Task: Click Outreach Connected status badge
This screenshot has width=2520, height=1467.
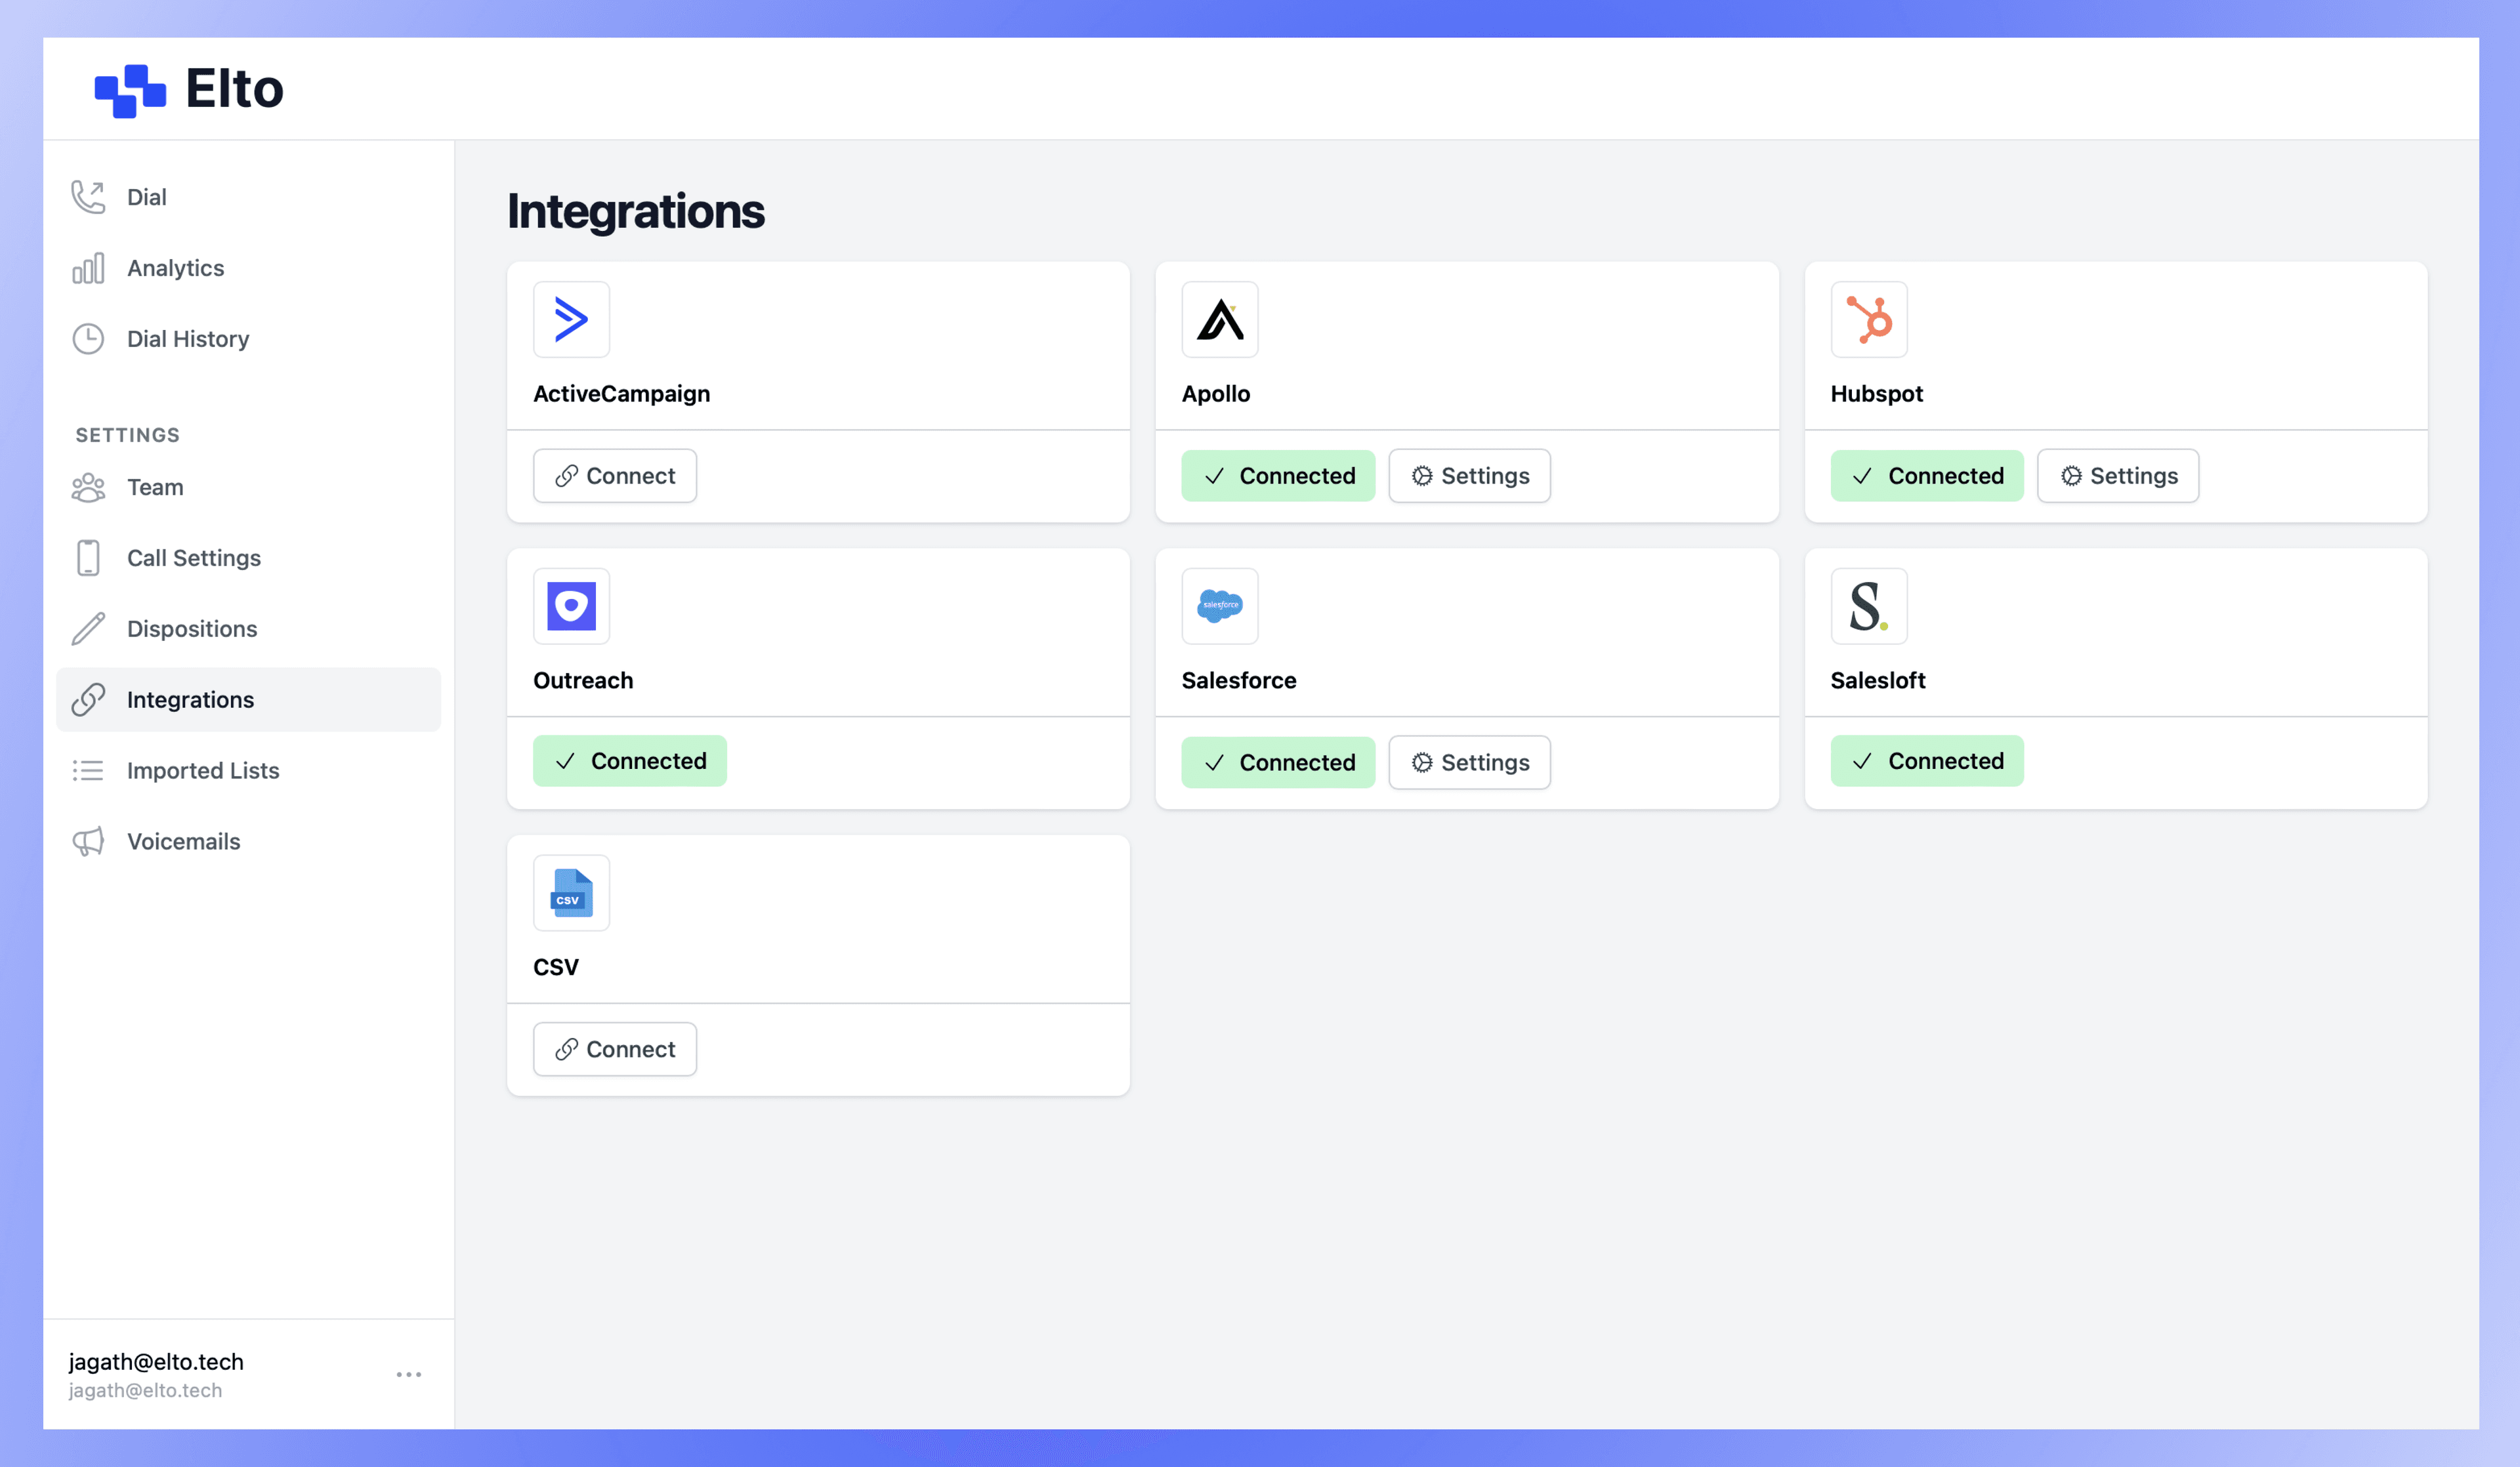Action: pyautogui.click(x=629, y=761)
